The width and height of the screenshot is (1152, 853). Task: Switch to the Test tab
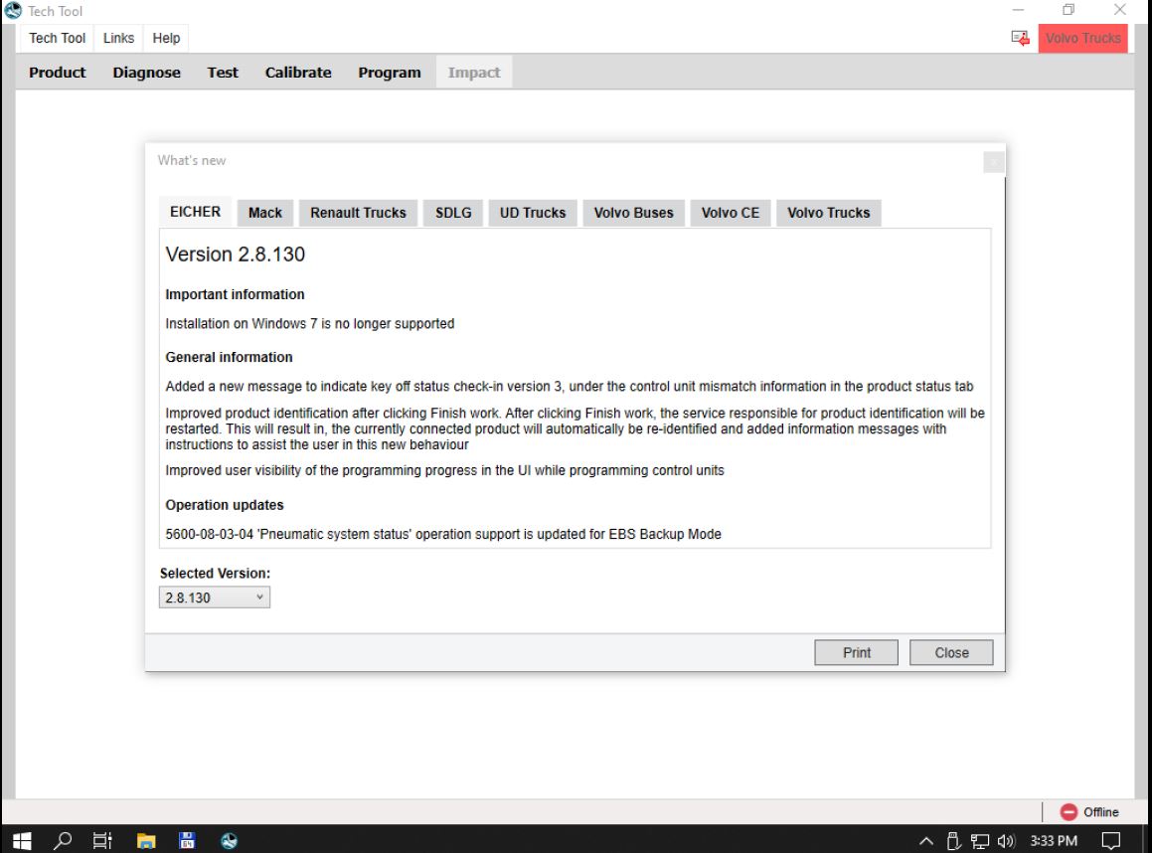pos(223,73)
